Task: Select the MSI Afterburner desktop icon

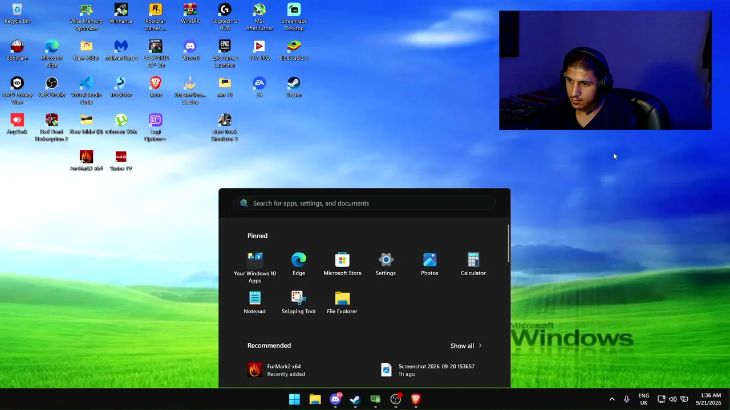Action: [x=259, y=17]
